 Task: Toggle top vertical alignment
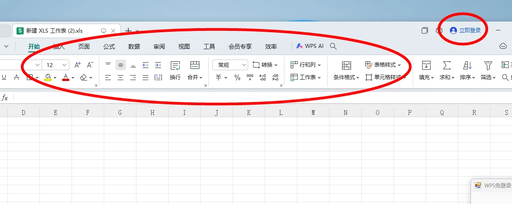point(108,65)
